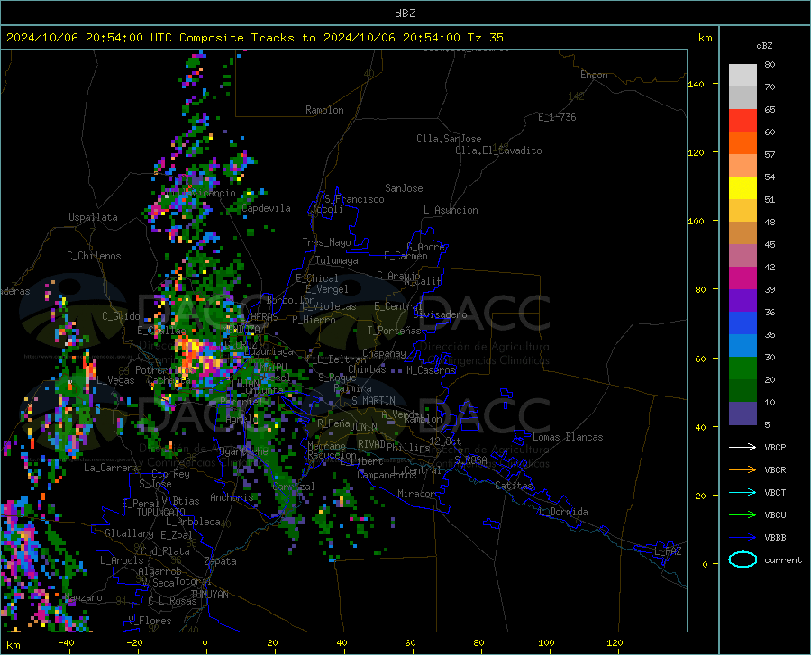Click the '-40' tick on bottom km axis
811x655 pixels.
pyautogui.click(x=66, y=642)
